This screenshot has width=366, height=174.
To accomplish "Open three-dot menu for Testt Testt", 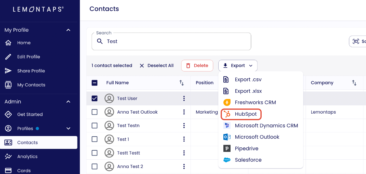I will click(184, 153).
